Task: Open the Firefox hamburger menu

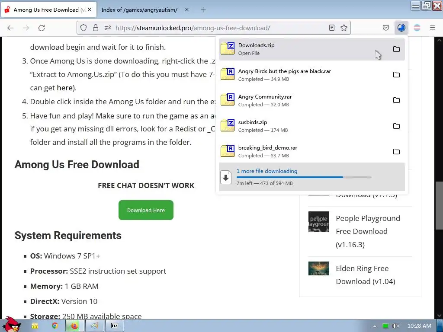Action: tap(432, 28)
